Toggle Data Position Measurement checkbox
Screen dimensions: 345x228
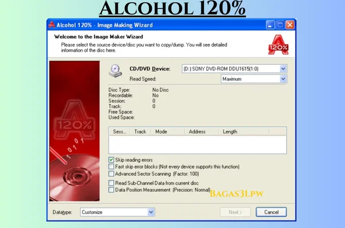click(111, 190)
